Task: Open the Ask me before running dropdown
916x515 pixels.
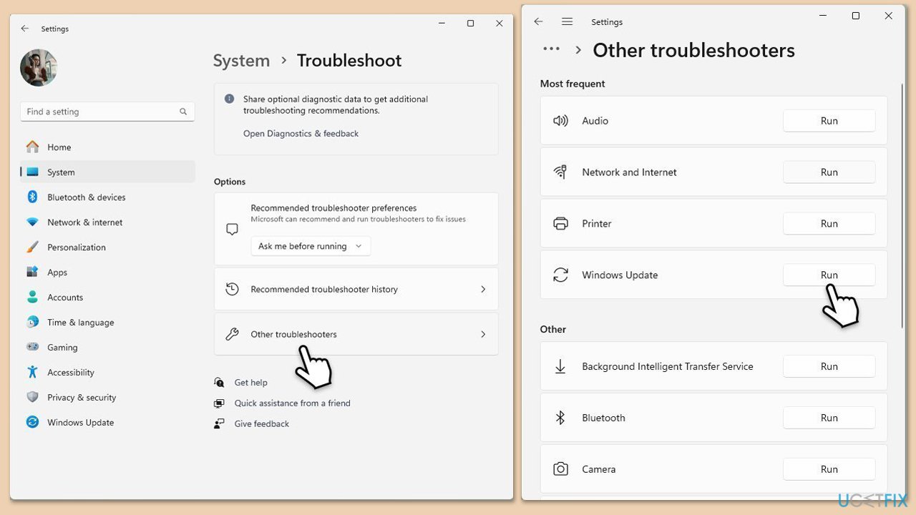Action: [311, 246]
